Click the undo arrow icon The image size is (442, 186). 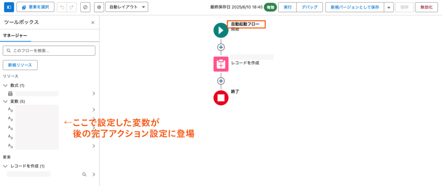[63, 7]
